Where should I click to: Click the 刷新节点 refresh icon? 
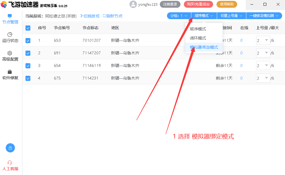click(104, 16)
